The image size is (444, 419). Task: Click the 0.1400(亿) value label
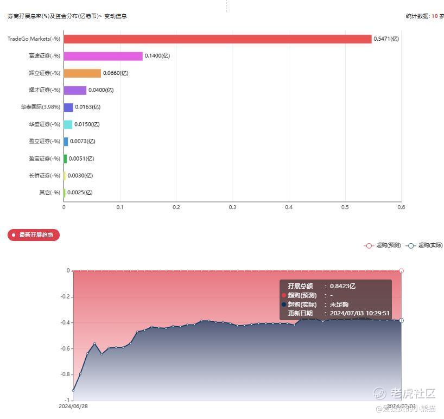(157, 56)
